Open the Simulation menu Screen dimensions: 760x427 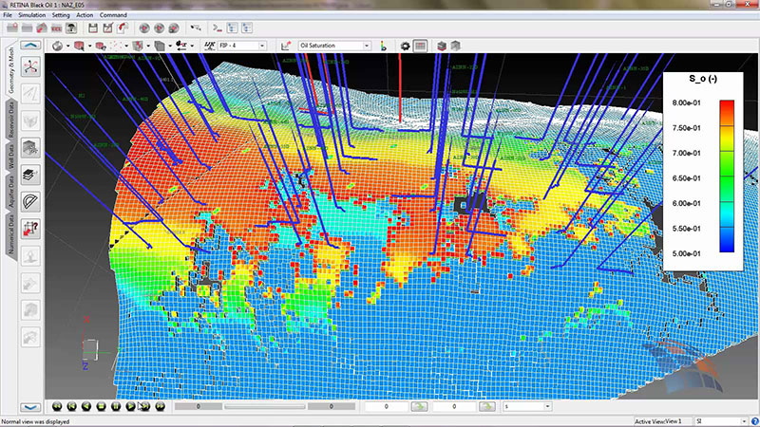click(32, 16)
